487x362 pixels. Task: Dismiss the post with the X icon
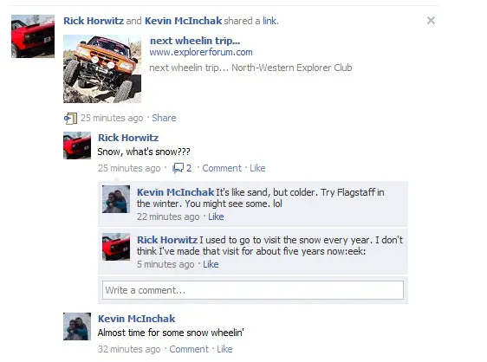pos(431,21)
